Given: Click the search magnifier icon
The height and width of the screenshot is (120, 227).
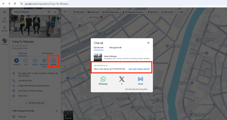Looking at the screenshot, I should click(49, 12).
